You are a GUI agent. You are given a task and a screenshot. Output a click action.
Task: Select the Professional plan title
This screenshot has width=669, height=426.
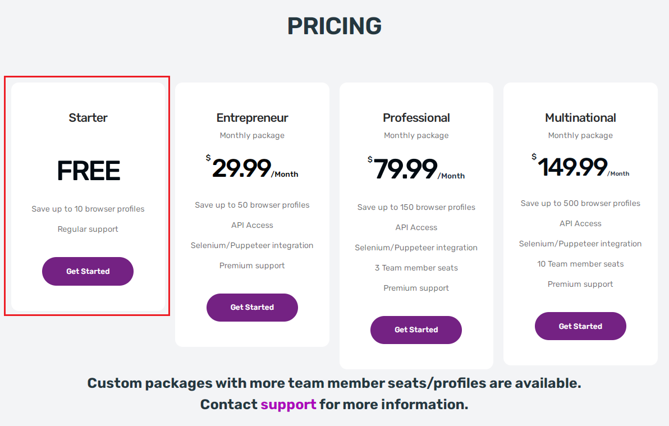pos(416,118)
